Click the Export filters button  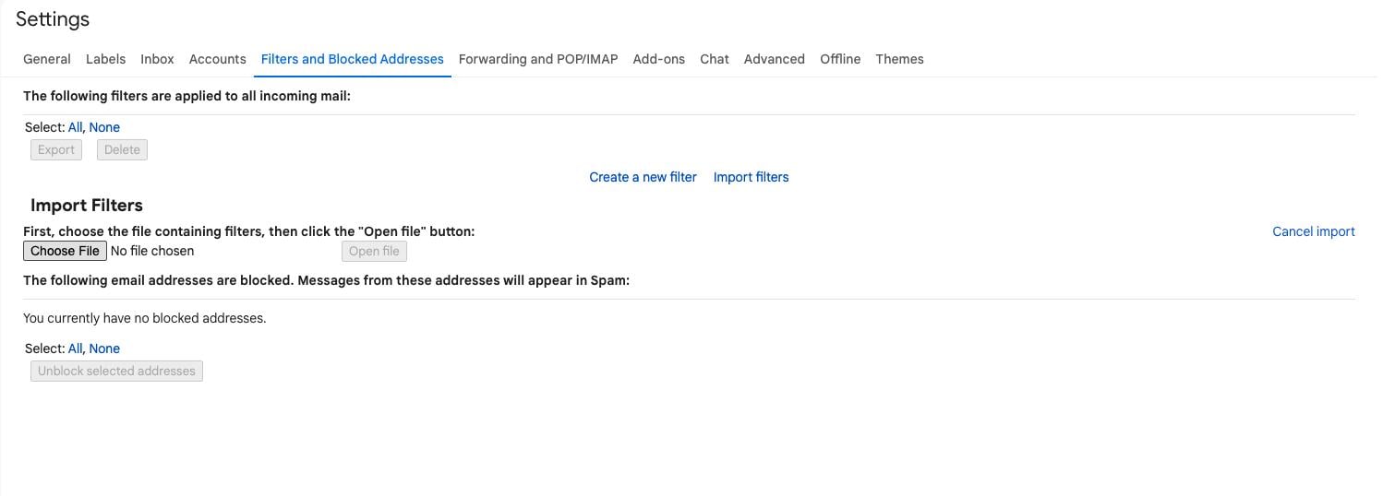coord(56,149)
